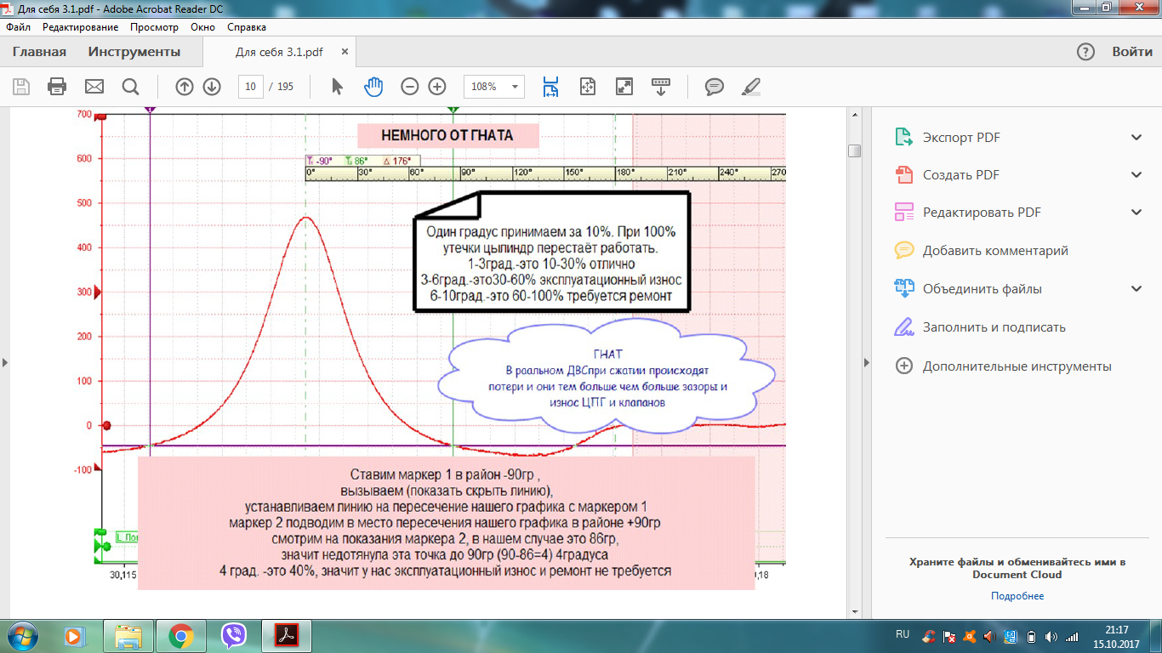Click the Acrobat Reader taskbar icon
The image size is (1162, 653).
pos(287,636)
